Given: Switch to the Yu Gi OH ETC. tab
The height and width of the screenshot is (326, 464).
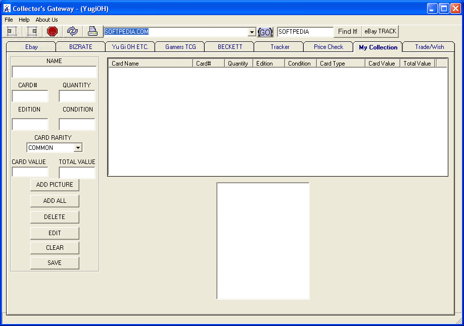Looking at the screenshot, I should point(130,47).
